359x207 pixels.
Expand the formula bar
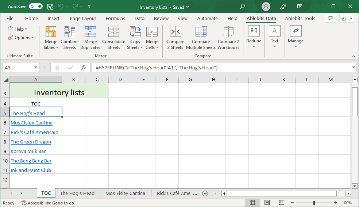coord(353,68)
